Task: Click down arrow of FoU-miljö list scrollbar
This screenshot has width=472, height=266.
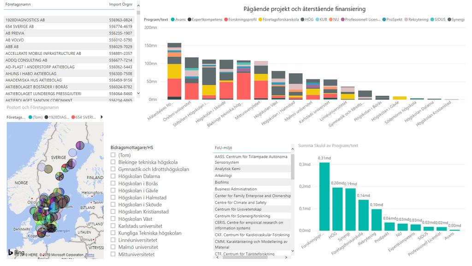Action: click(293, 251)
